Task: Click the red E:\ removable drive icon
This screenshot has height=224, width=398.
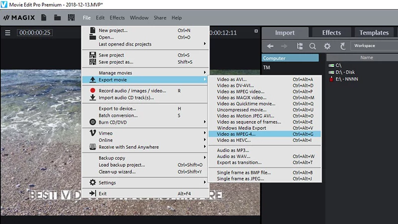Action: [331, 79]
